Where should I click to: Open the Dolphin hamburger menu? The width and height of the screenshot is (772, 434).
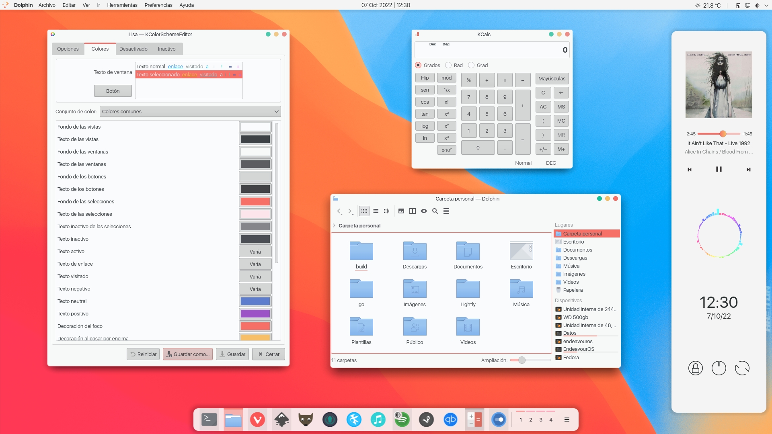[446, 211]
